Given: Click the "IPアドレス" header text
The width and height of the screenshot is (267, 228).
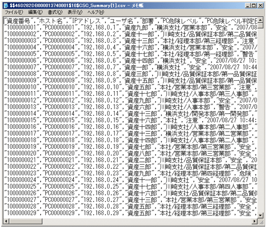Looking at the screenshot, I should click(87, 21).
